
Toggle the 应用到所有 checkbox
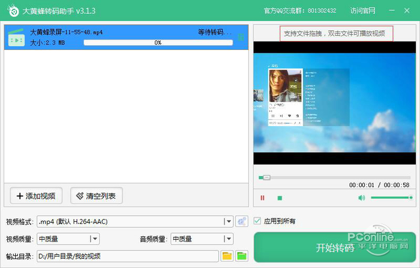(x=257, y=221)
